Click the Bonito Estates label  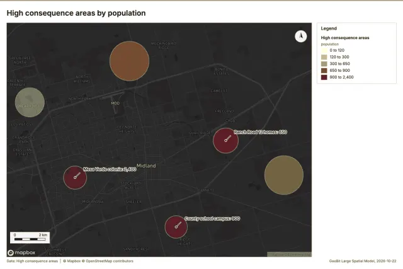pyautogui.click(x=222, y=71)
